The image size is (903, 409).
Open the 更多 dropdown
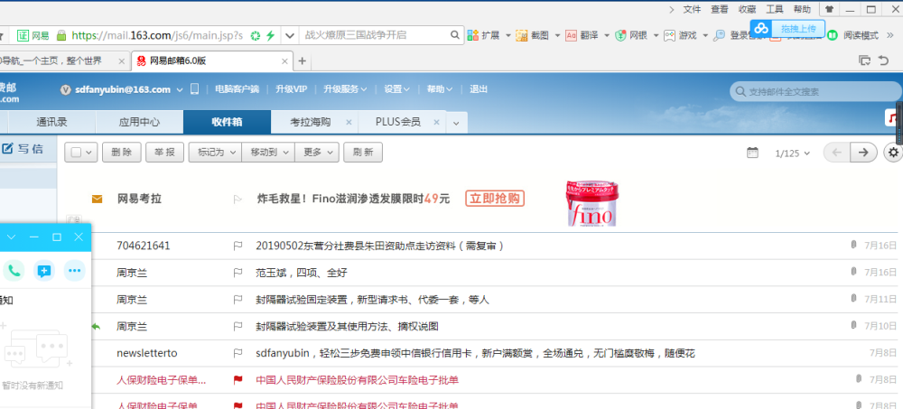(317, 152)
